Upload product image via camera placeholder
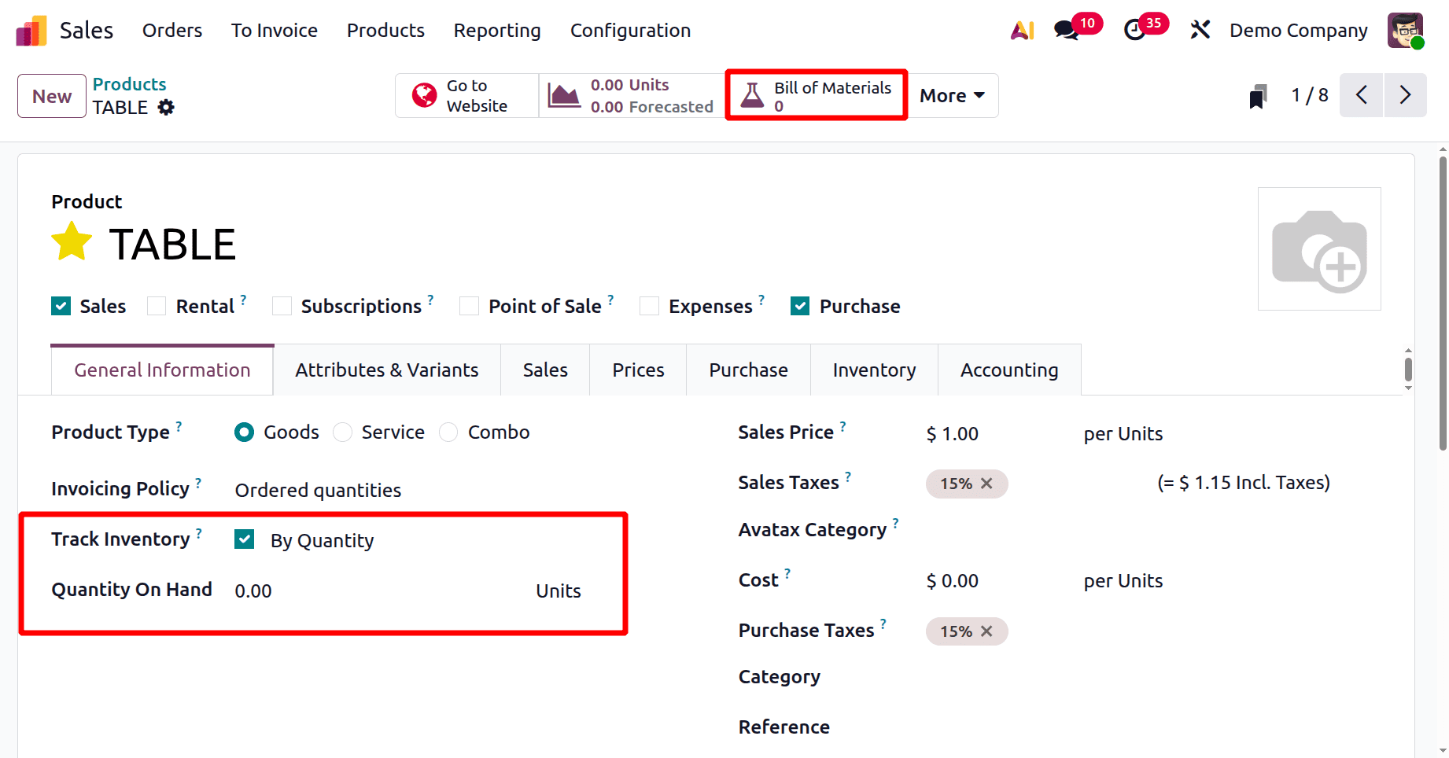 coord(1319,248)
